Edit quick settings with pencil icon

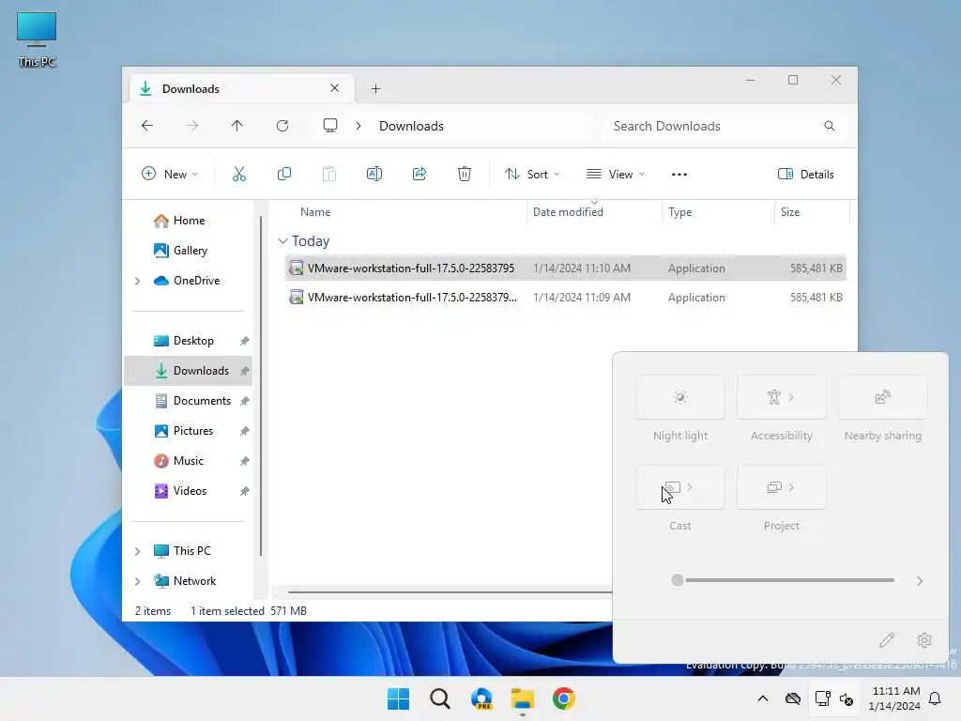(x=887, y=640)
